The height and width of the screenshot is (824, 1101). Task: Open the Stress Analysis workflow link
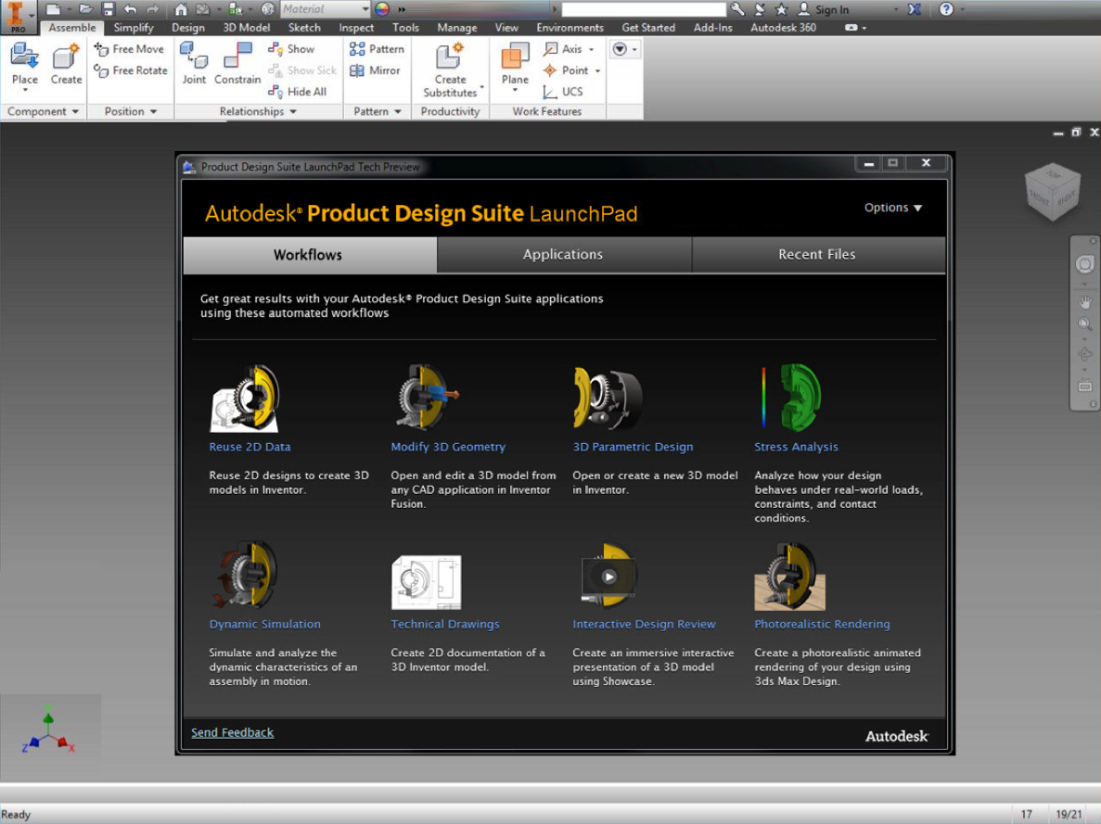[x=796, y=447]
